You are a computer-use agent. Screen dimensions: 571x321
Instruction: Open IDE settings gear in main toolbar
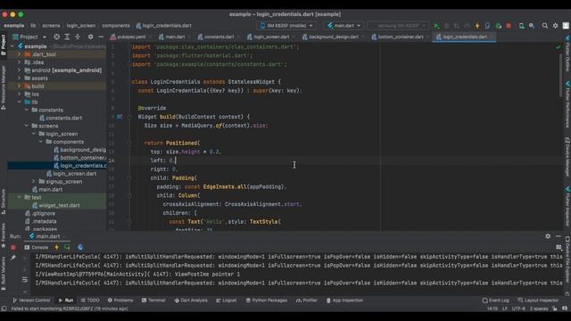coord(555,26)
